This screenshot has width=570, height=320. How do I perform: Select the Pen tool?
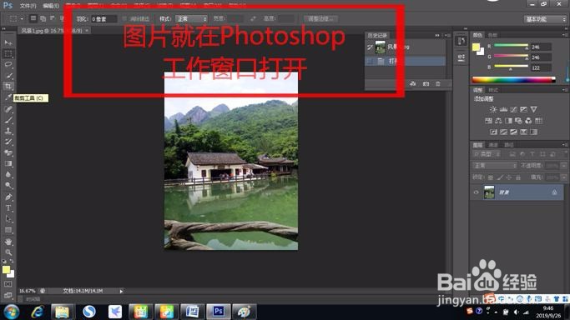[8, 197]
